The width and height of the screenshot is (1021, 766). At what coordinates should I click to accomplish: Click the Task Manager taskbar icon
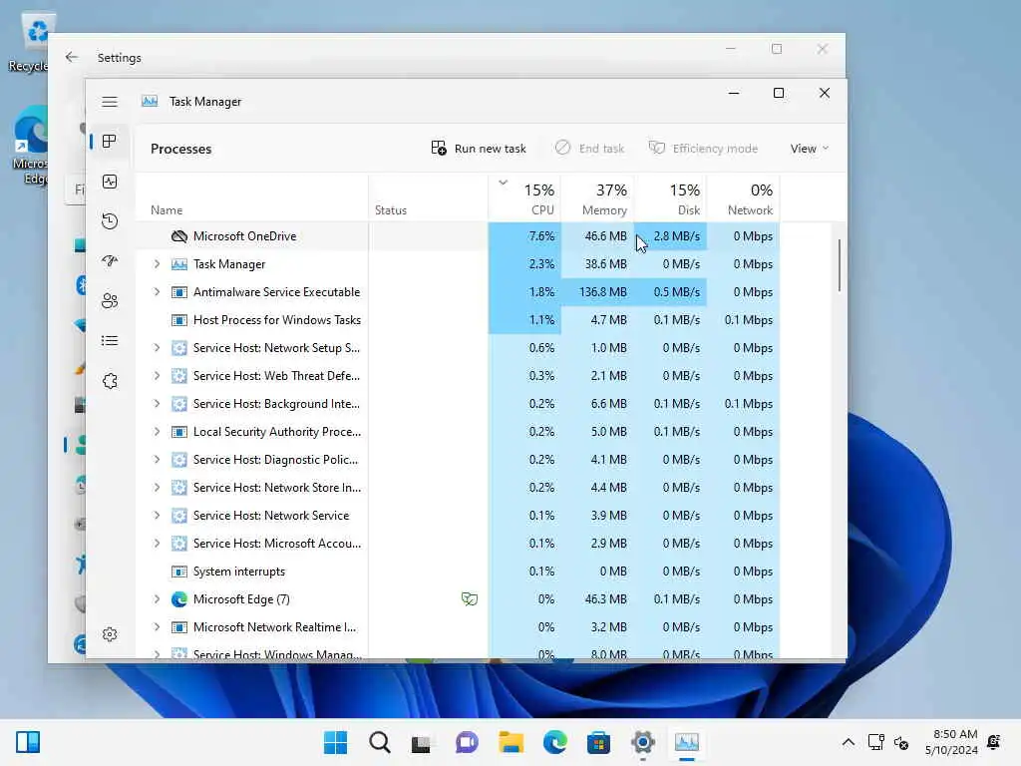pos(687,742)
